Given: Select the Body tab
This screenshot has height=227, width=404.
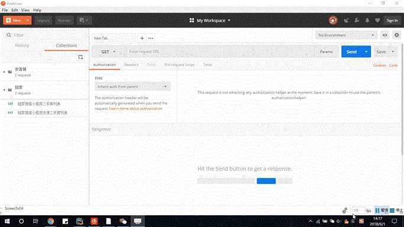Looking at the screenshot, I should click(151, 65).
